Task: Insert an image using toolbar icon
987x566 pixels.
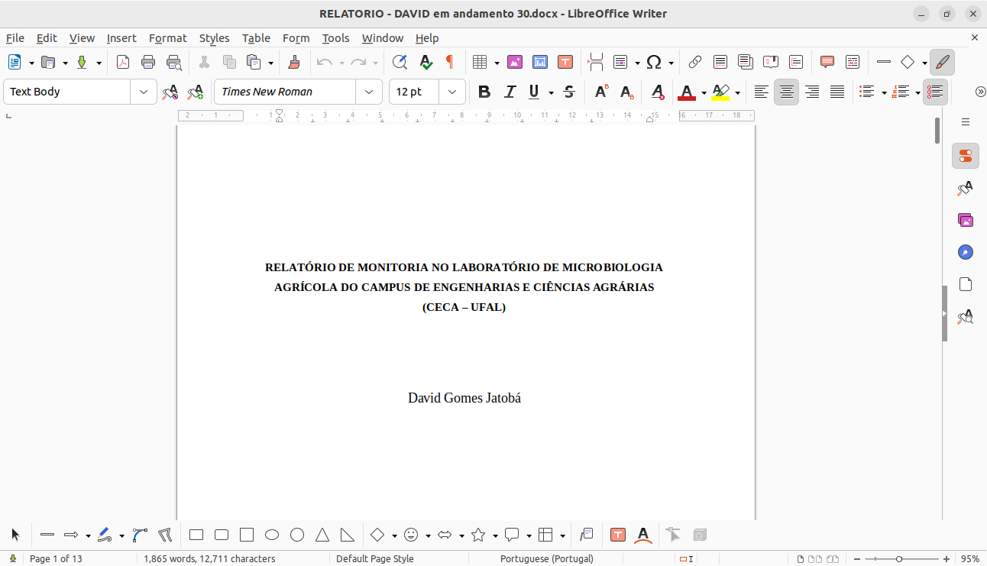Action: [514, 62]
